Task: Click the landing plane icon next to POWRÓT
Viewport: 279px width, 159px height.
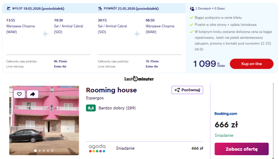Action: pos(100,8)
